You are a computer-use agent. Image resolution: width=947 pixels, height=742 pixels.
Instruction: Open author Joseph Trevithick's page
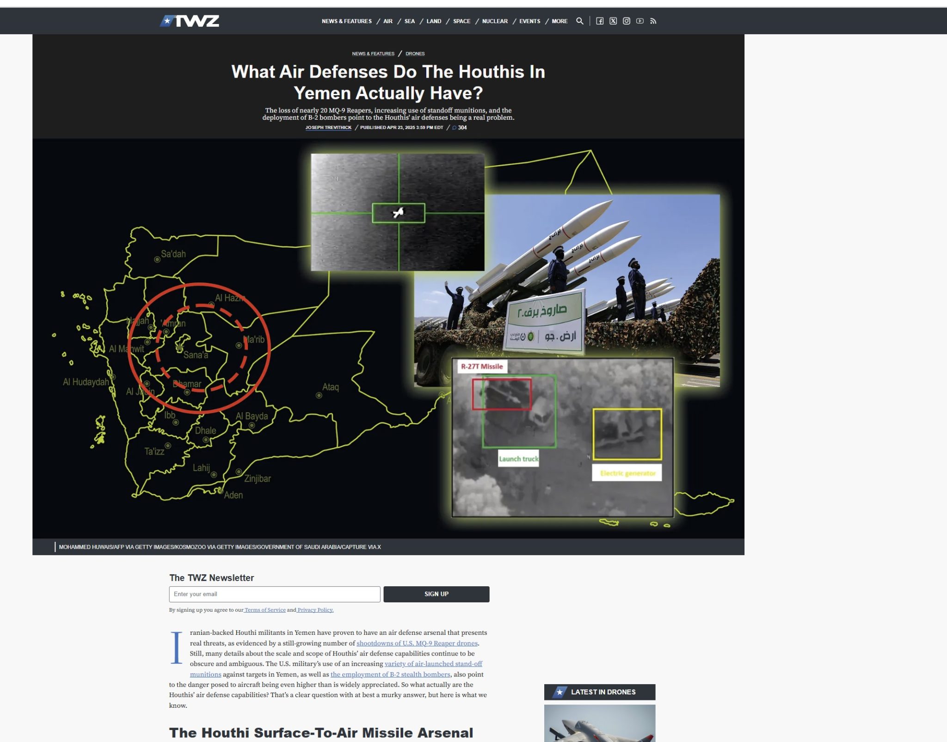tap(328, 128)
